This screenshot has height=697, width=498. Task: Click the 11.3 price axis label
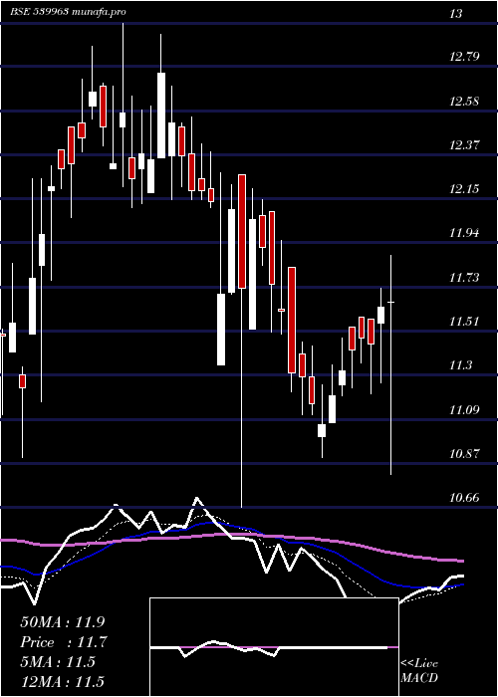click(460, 365)
